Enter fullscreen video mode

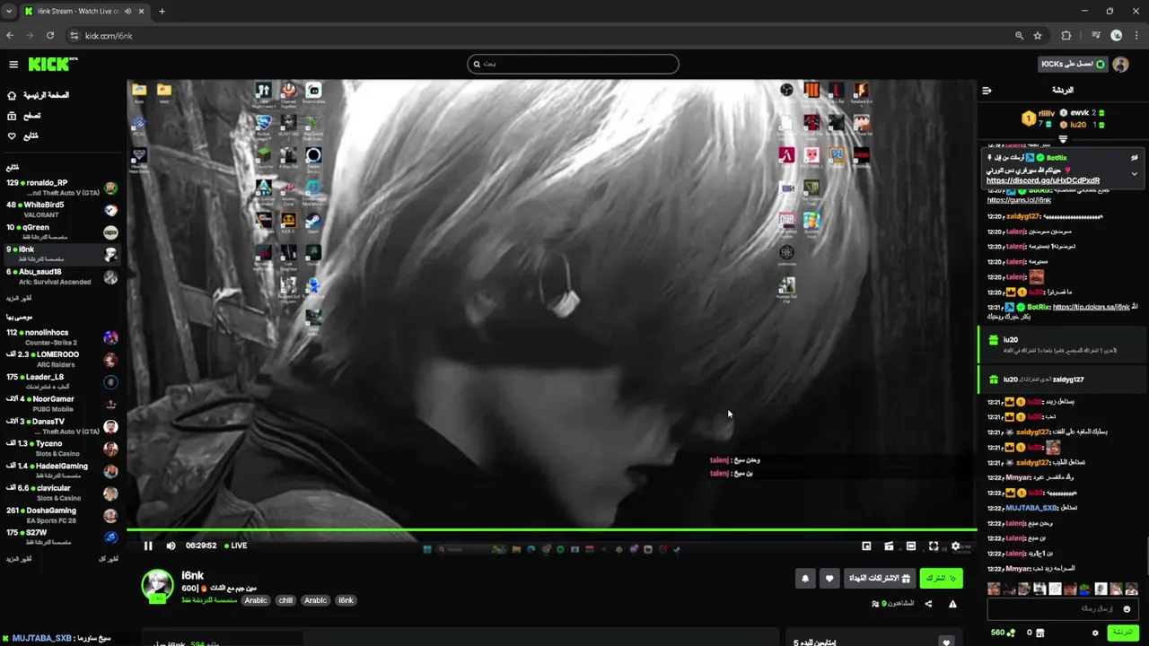tap(934, 546)
